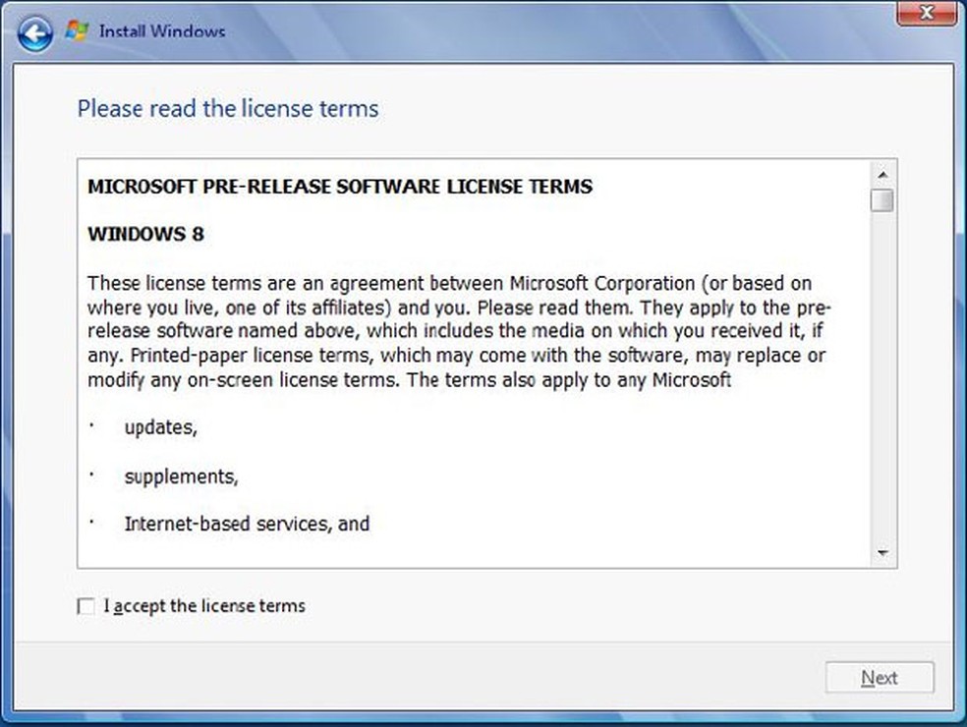Click the Next button
This screenshot has height=727, width=967.
pos(880,677)
